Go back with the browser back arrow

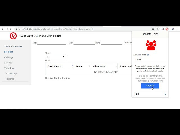tap(3, 29)
